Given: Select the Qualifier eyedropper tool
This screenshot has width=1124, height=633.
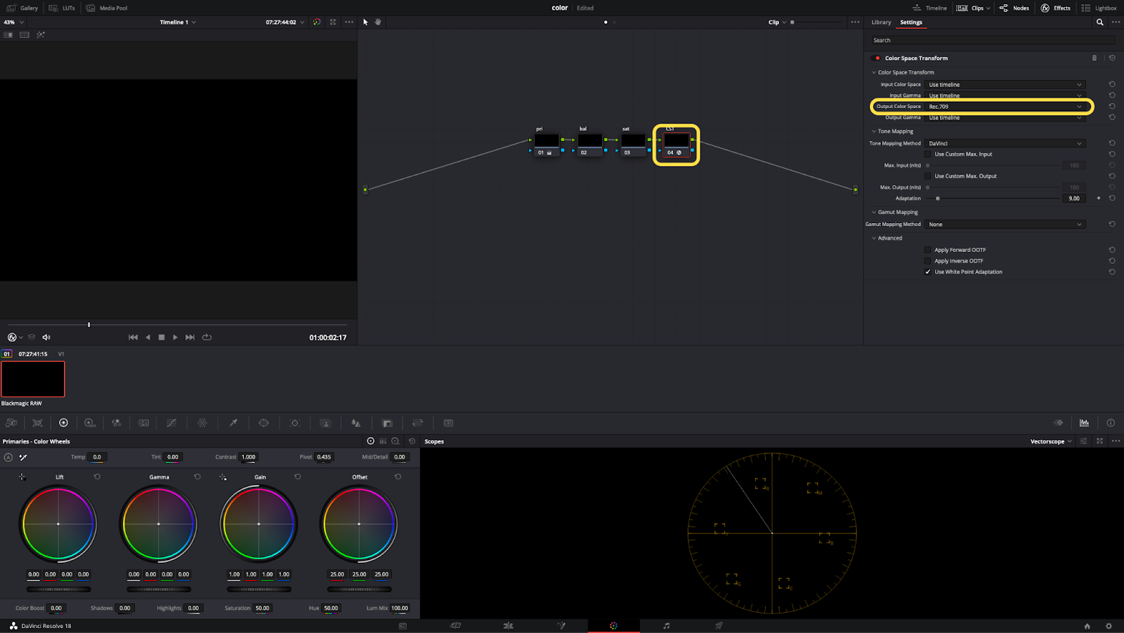Looking at the screenshot, I should (233, 423).
